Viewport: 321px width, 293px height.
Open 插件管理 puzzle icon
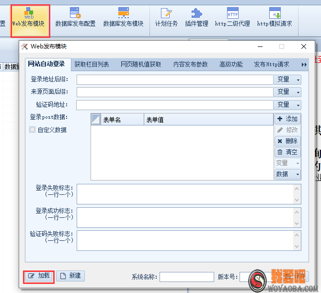196,18
